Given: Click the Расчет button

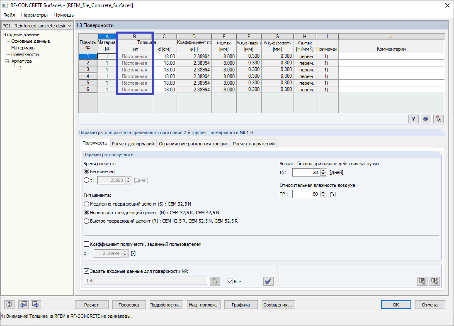Looking at the screenshot, I should [92, 305].
